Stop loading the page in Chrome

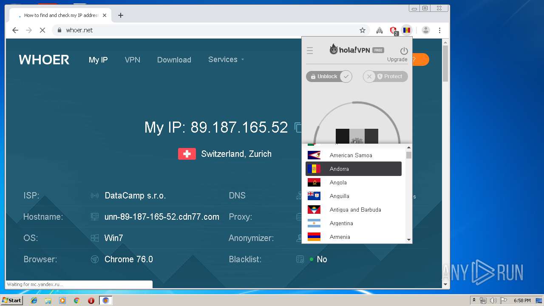point(42,30)
